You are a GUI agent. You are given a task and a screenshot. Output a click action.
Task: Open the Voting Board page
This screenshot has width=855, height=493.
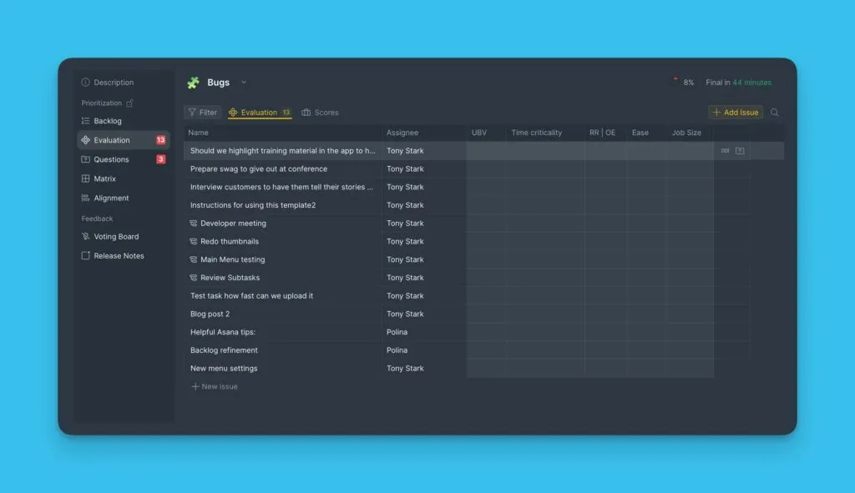pyautogui.click(x=116, y=237)
